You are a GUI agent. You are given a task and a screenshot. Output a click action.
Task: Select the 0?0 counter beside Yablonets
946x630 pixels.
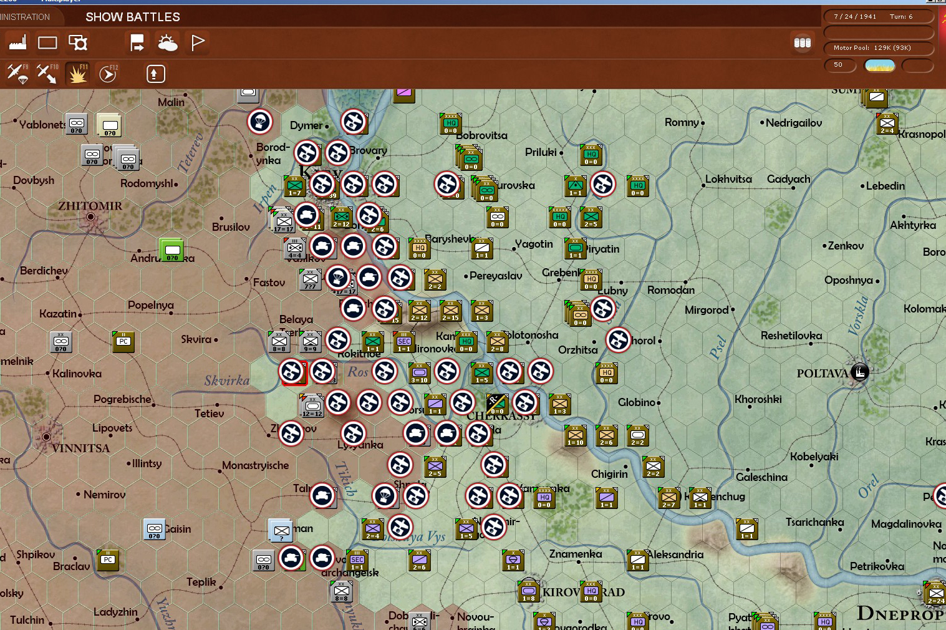[x=76, y=124]
